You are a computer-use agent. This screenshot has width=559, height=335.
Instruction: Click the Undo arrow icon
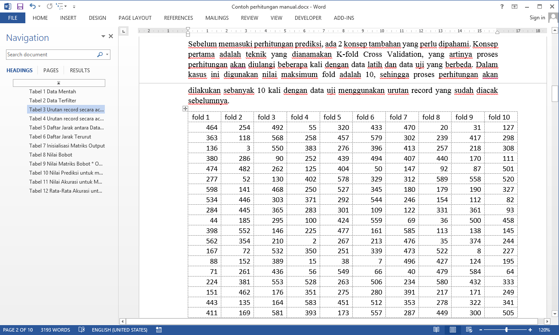[33, 6]
